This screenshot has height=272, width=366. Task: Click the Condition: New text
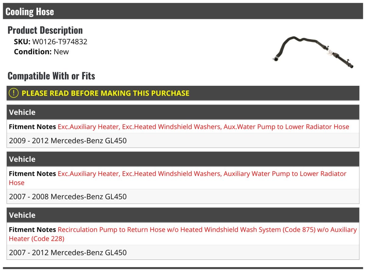pyautogui.click(x=41, y=52)
